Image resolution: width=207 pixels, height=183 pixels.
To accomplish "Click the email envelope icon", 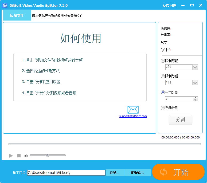I will [x=133, y=110].
